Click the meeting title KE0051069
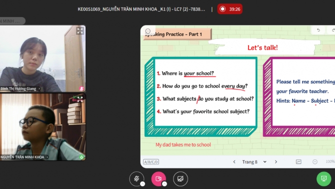Viewport: 335px width, 189px height. (141, 9)
